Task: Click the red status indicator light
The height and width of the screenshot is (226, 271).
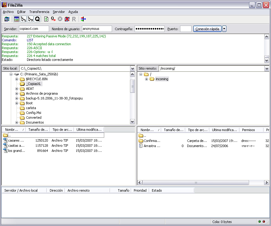Action: point(264,221)
